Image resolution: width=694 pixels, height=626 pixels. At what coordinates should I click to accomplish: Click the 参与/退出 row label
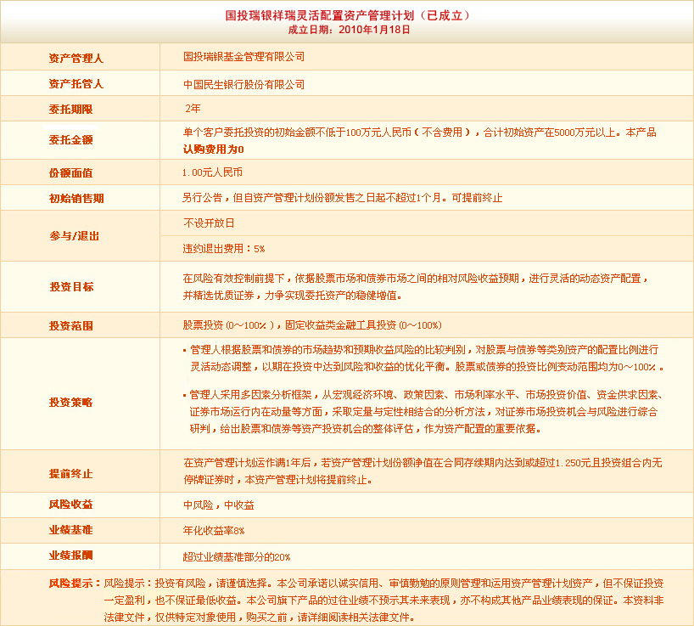[74, 236]
